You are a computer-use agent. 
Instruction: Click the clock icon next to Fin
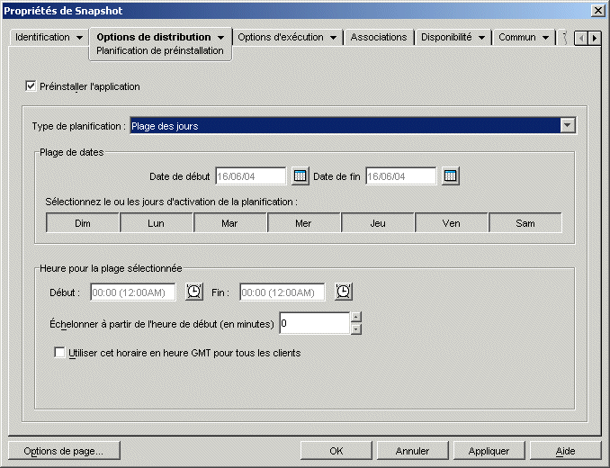(x=343, y=292)
